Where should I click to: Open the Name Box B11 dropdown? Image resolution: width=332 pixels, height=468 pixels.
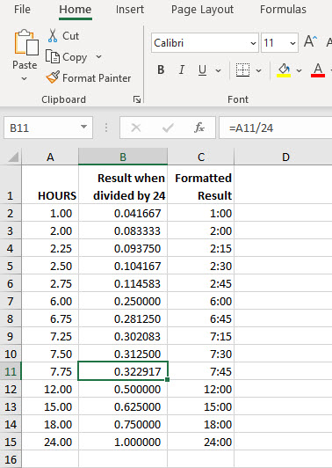(84, 128)
